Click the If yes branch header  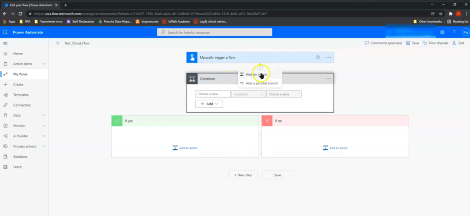coord(185,121)
